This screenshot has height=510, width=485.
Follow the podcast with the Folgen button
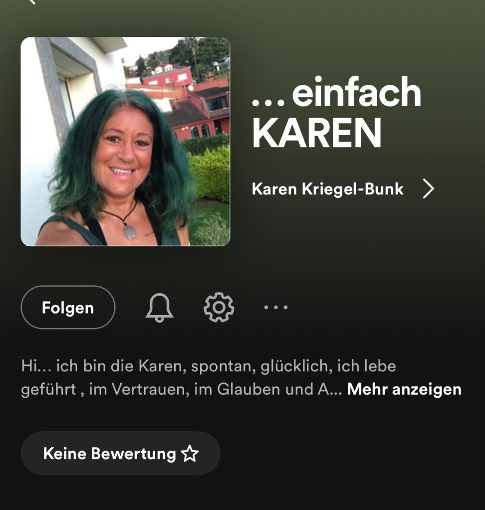point(68,308)
